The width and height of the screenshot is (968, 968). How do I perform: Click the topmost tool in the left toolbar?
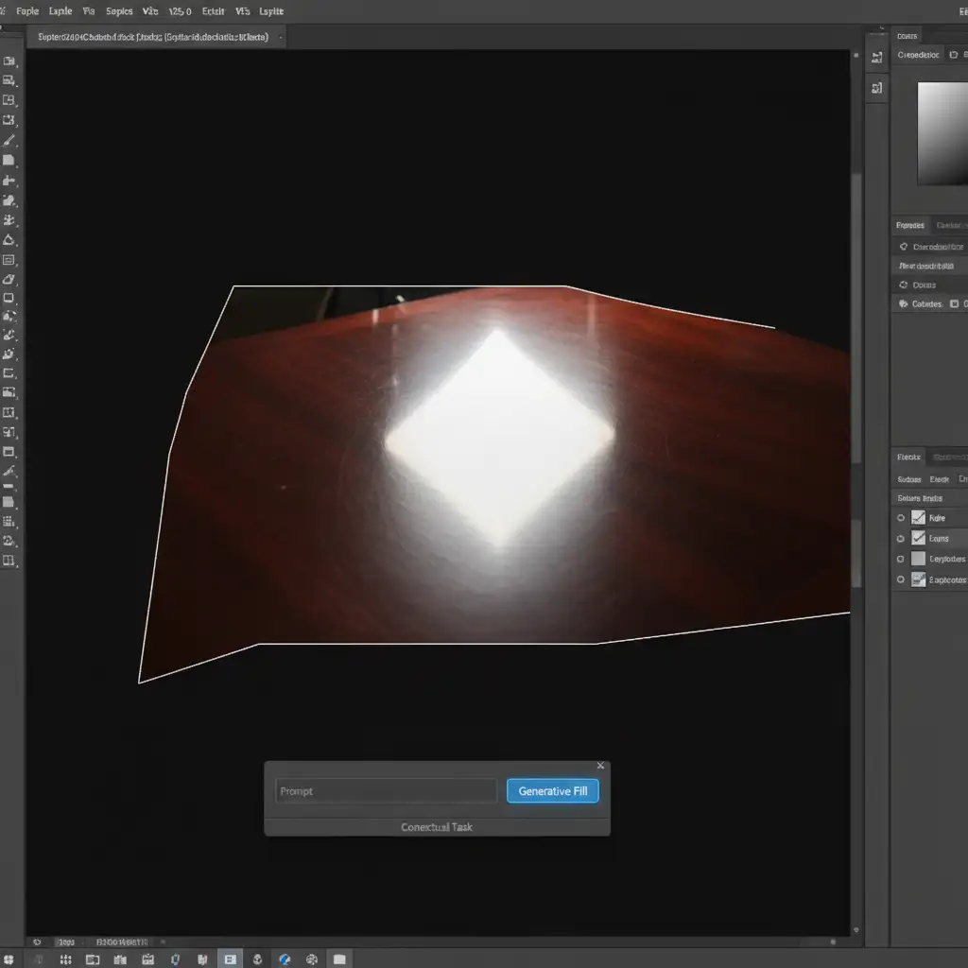[9, 60]
